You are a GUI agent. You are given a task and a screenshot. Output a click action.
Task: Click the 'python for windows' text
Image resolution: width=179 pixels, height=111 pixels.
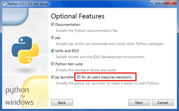[x=19, y=96]
